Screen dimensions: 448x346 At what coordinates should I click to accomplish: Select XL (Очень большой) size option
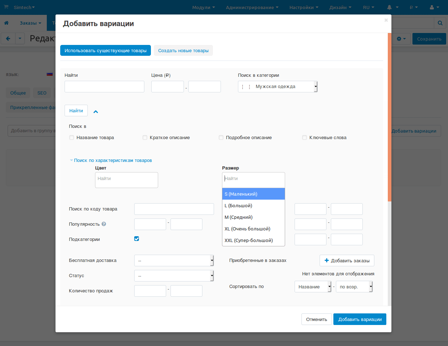pos(247,229)
